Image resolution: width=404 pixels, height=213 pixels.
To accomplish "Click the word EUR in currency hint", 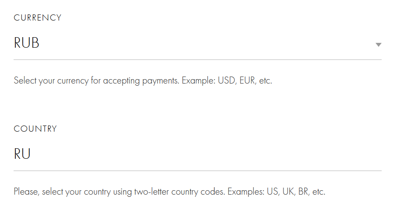I will [x=248, y=81].
